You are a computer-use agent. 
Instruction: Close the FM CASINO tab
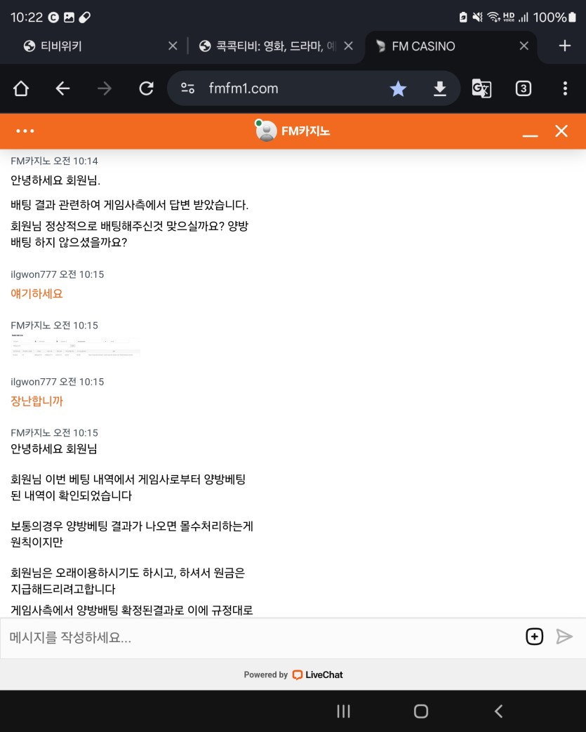click(x=524, y=46)
